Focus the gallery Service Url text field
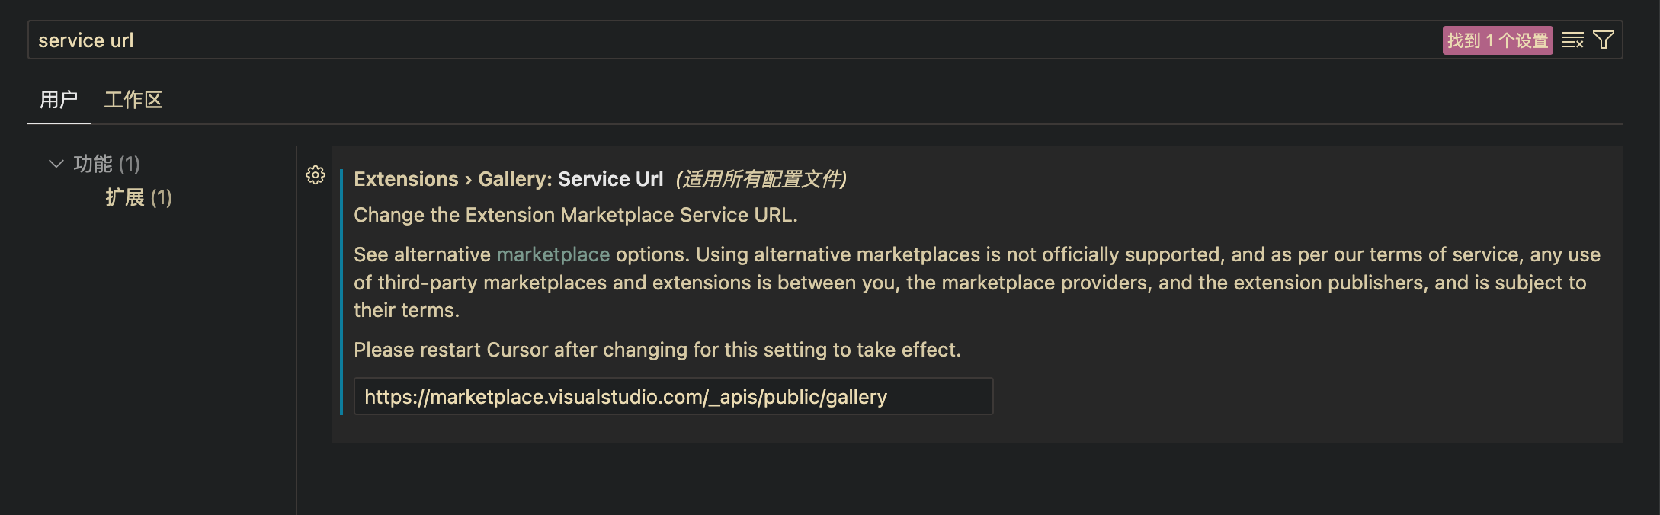The width and height of the screenshot is (1660, 515). [x=673, y=397]
